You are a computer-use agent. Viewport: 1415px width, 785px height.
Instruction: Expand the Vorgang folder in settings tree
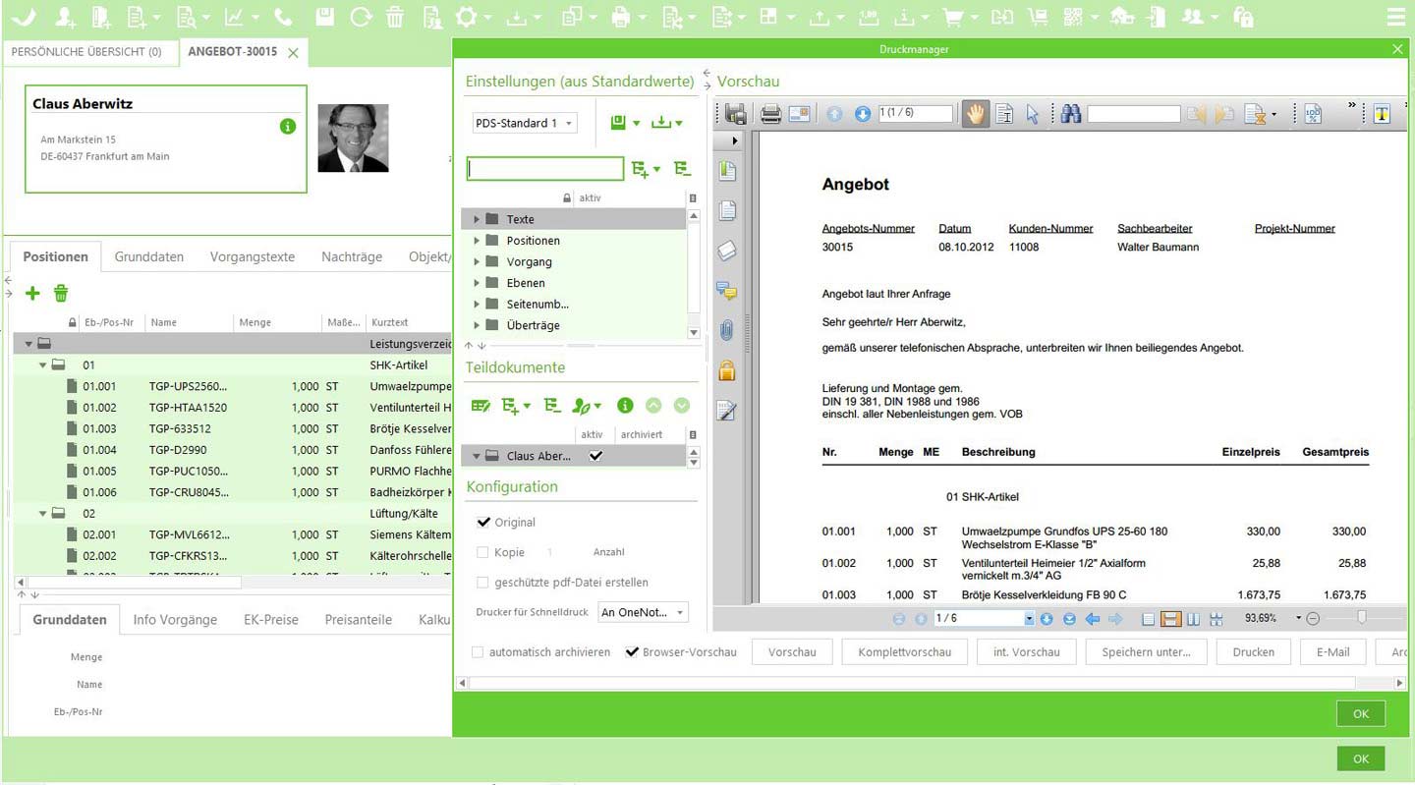click(478, 261)
